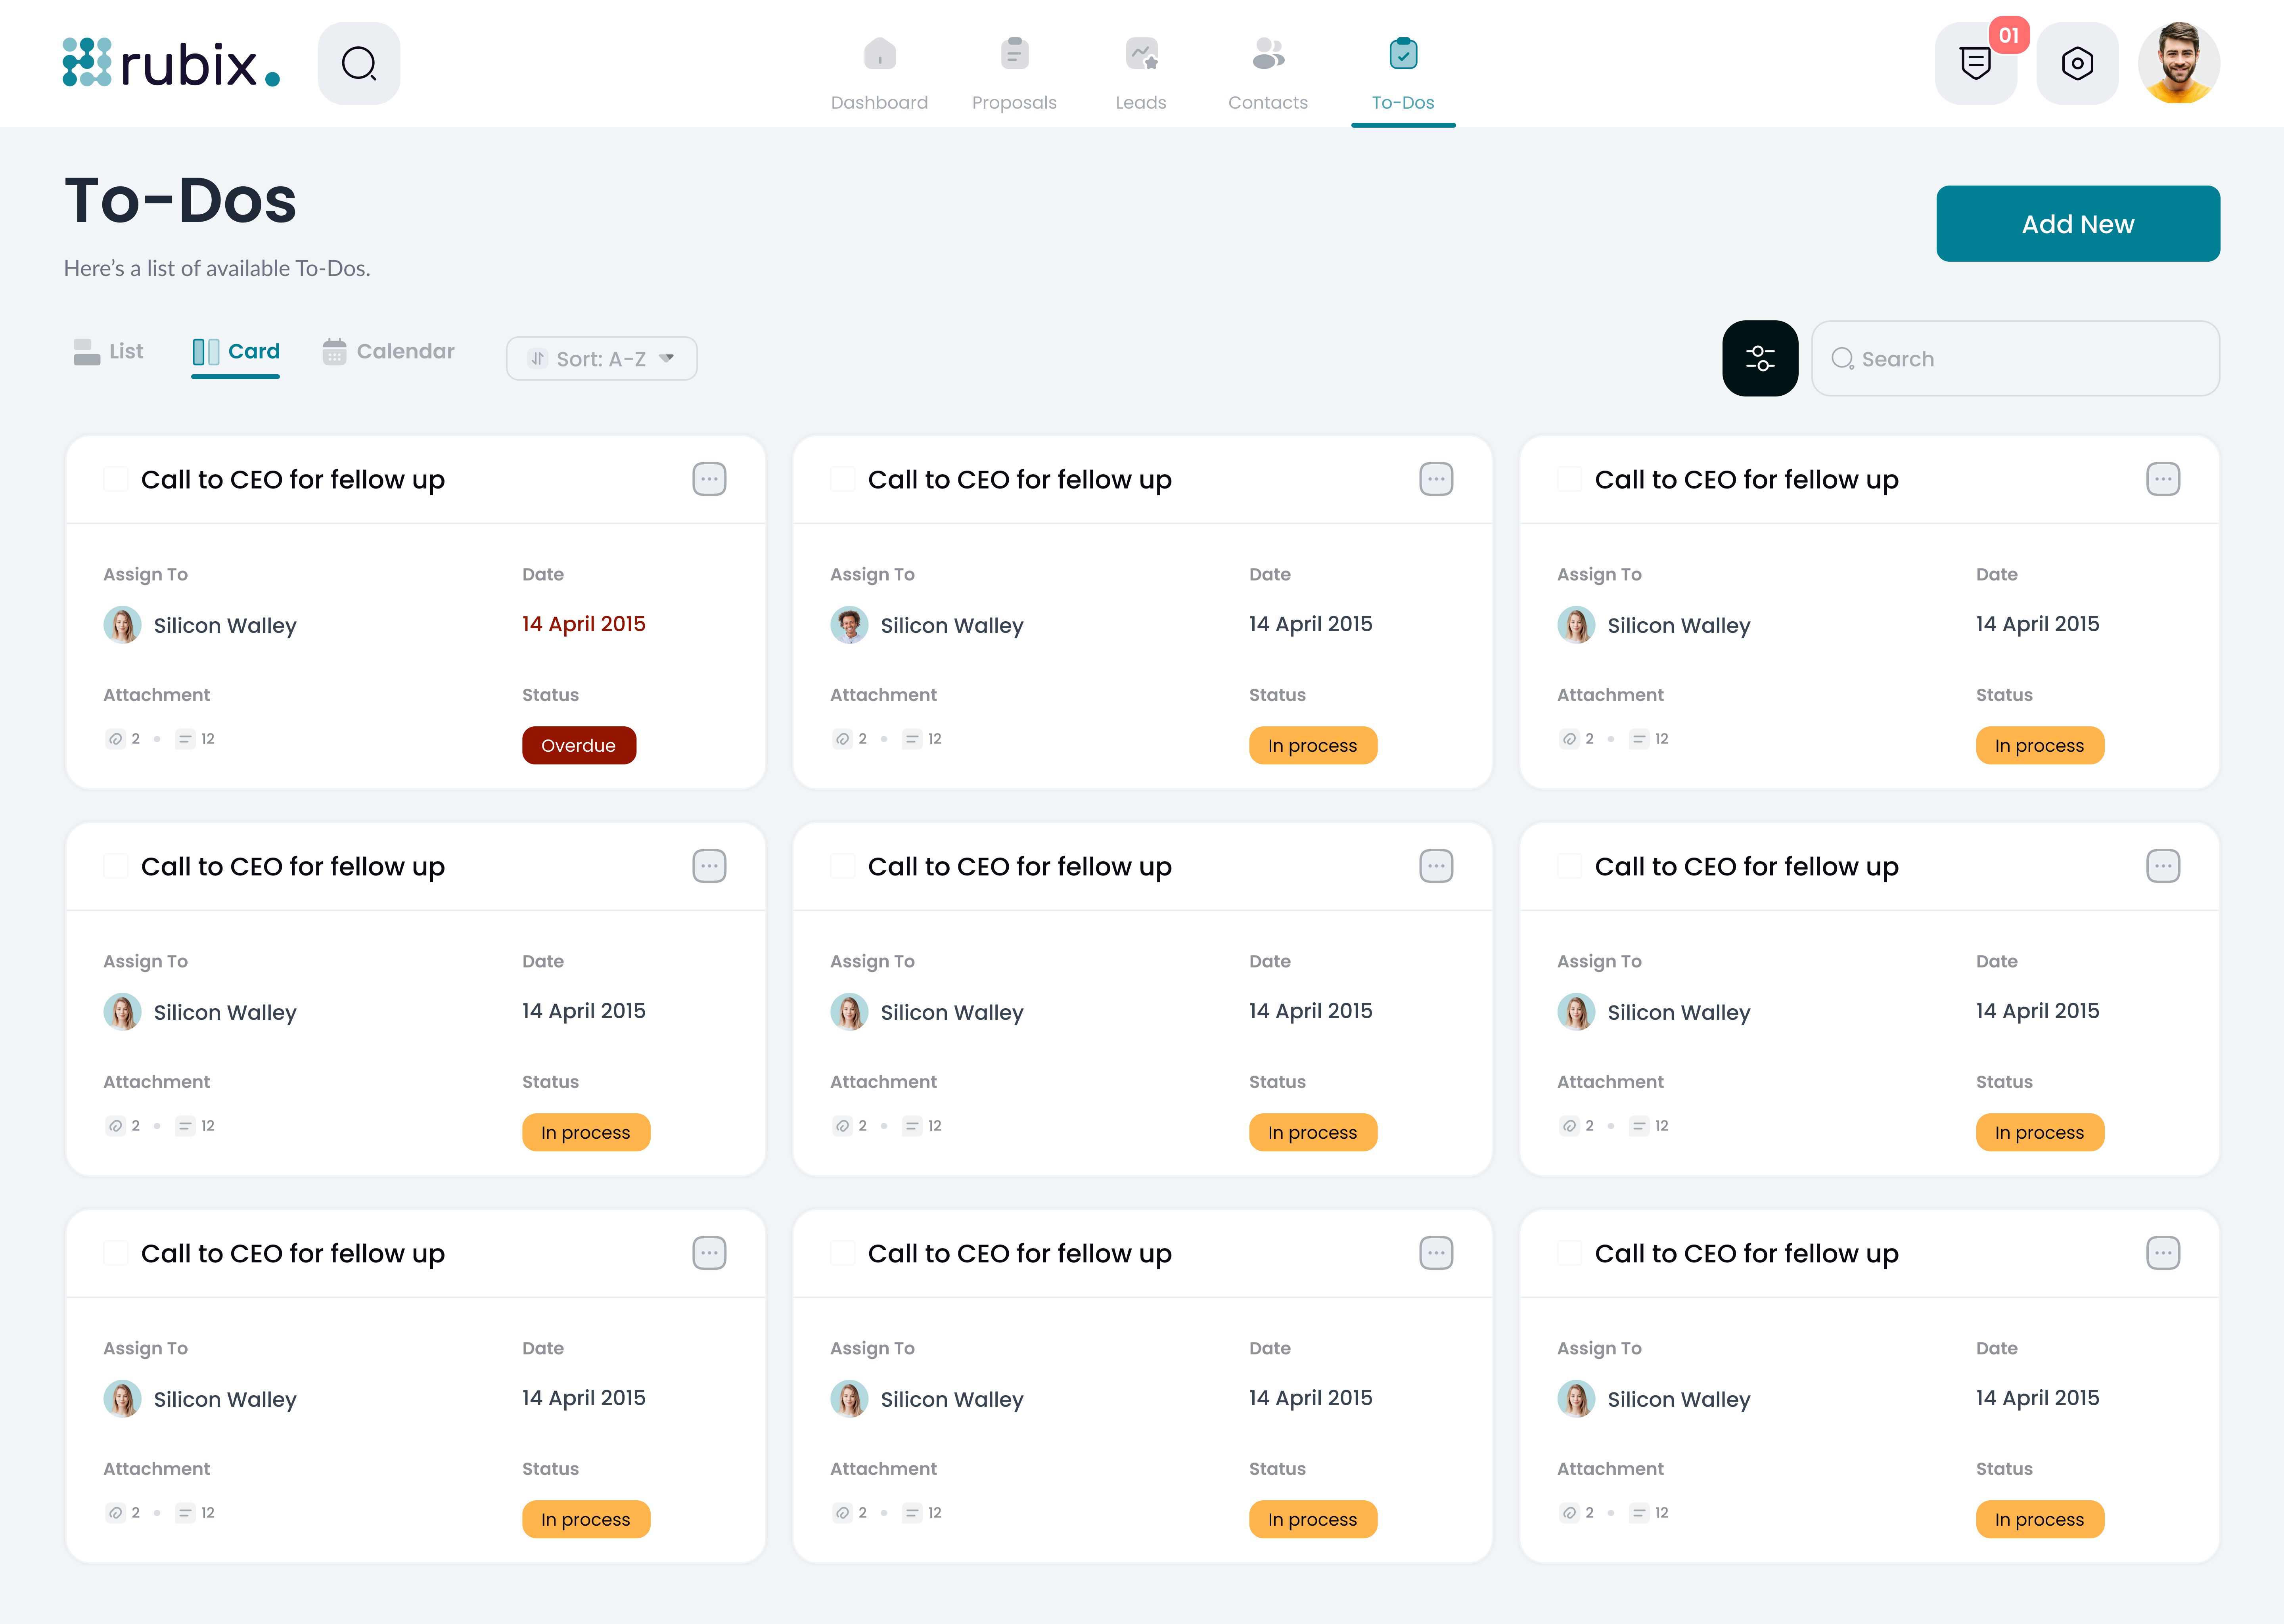This screenshot has height=1624, width=2284.
Task: Click the Dashboard home icon
Action: [879, 53]
